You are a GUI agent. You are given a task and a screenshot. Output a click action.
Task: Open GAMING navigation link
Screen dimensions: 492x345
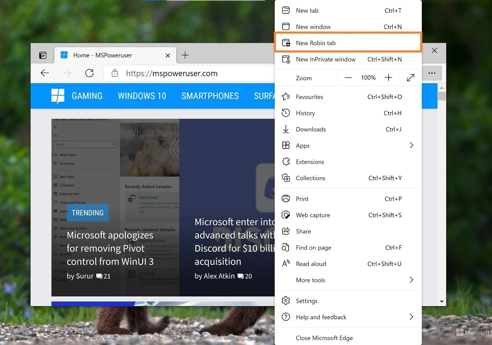[87, 96]
